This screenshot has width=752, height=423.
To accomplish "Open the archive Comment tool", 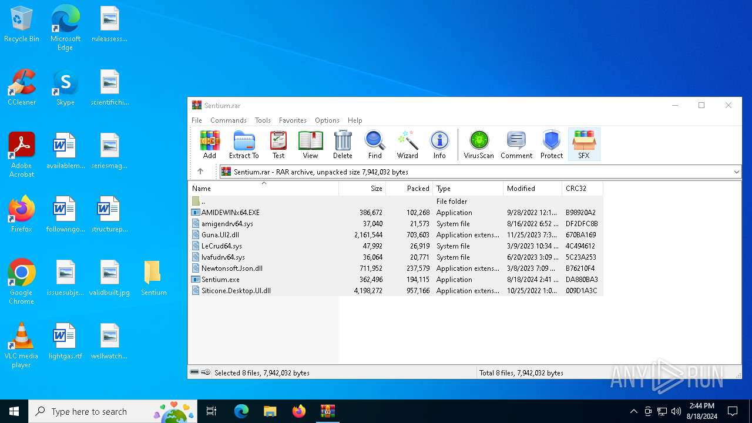I will [516, 145].
